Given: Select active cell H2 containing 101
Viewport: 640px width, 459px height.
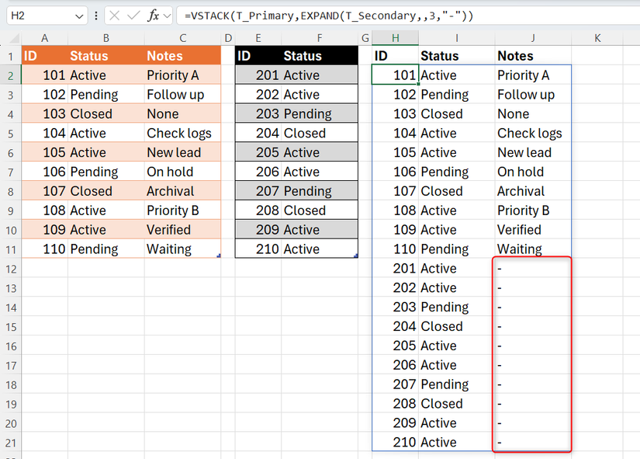Looking at the screenshot, I should 395,75.
